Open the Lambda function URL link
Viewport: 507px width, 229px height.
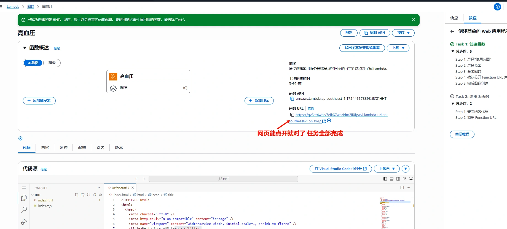pyautogui.click(x=341, y=115)
